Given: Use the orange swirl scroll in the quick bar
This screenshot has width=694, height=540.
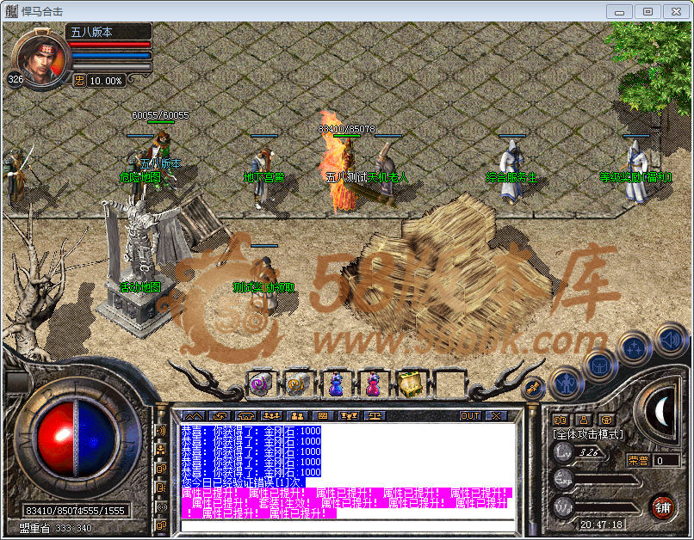Looking at the screenshot, I should (298, 384).
